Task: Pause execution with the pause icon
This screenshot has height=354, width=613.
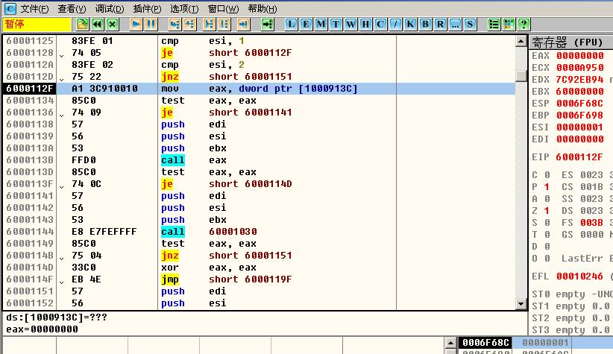Action: coord(151,25)
